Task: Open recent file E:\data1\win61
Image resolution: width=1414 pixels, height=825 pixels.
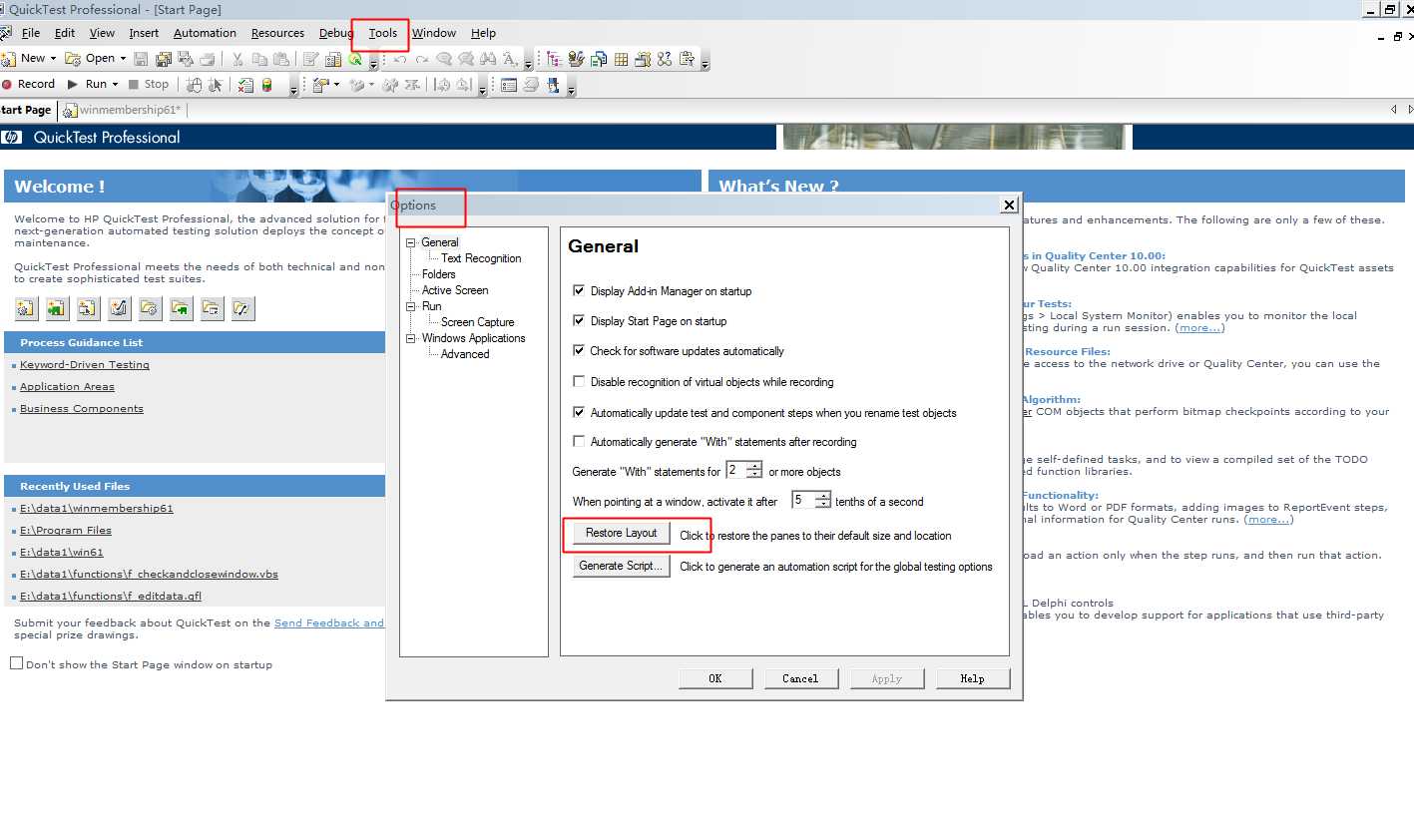Action: point(62,553)
